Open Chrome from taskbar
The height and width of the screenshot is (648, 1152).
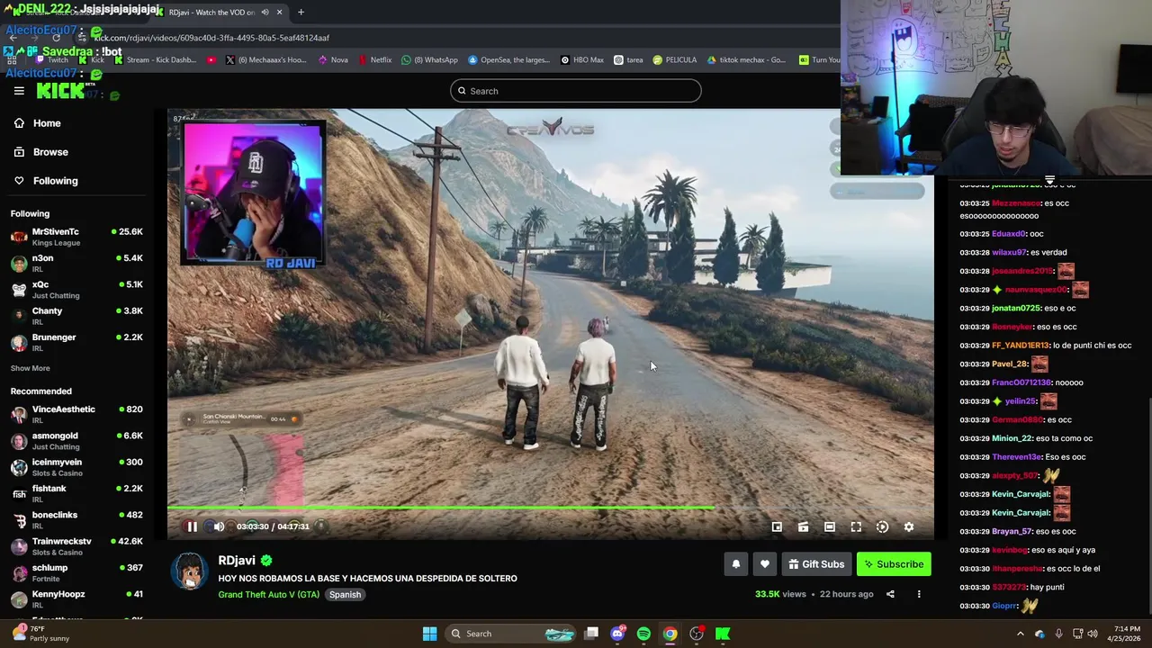(x=670, y=634)
